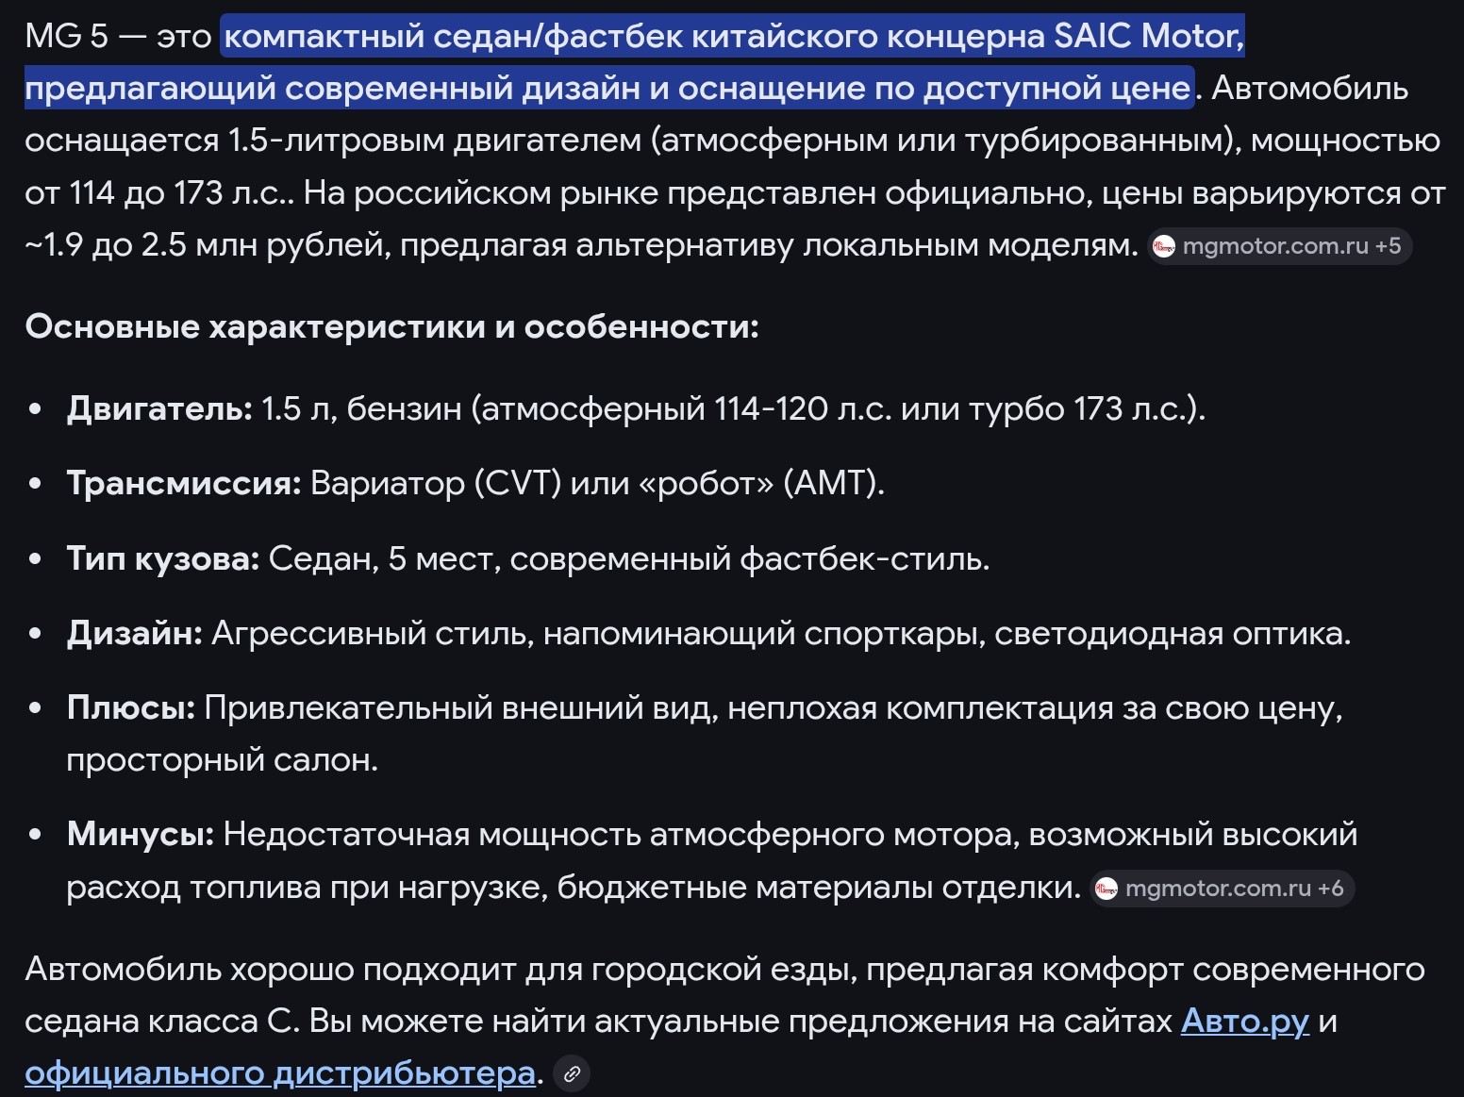Screen dimensions: 1464x1097
Task: Click the bold label Двигатель
Action: click(x=158, y=408)
